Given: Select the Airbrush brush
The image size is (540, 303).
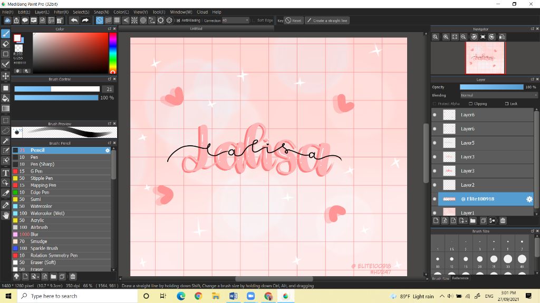Looking at the screenshot, I should [61, 227].
